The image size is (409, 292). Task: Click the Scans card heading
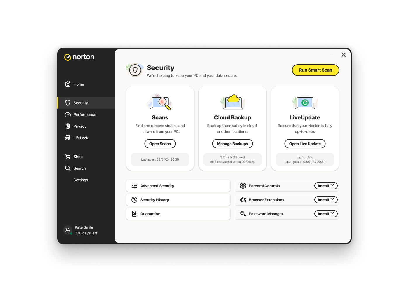[160, 117]
